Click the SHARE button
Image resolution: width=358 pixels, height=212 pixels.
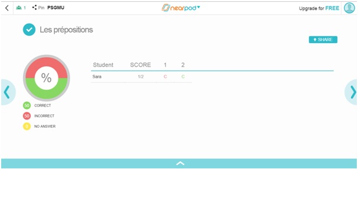point(323,39)
